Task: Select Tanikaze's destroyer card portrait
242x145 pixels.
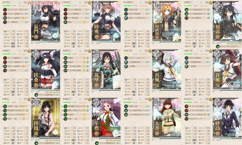Action: (x=227, y=69)
